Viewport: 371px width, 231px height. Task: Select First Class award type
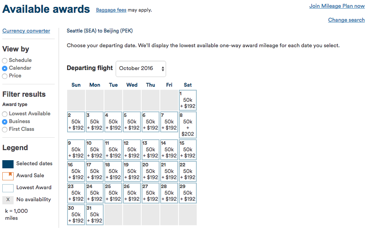pos(5,130)
